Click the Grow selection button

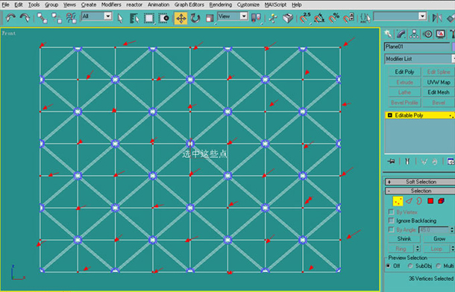tap(439, 238)
